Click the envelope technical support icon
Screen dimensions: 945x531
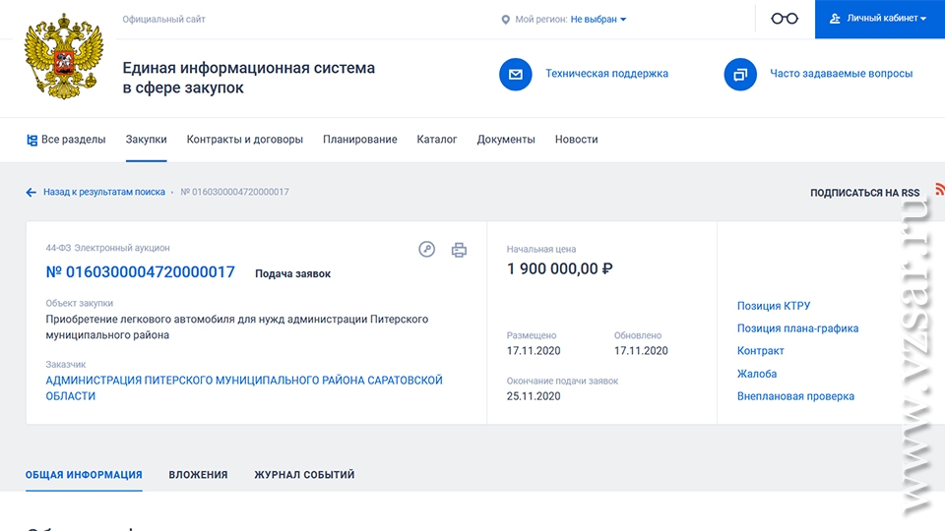(x=515, y=74)
